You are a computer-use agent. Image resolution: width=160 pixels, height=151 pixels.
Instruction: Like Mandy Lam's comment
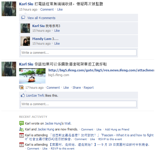tap(57, 43)
